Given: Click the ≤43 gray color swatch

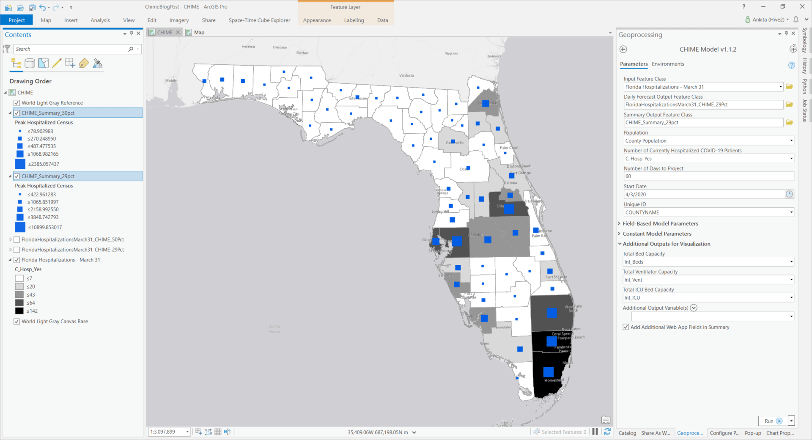Looking at the screenshot, I should coord(19,294).
